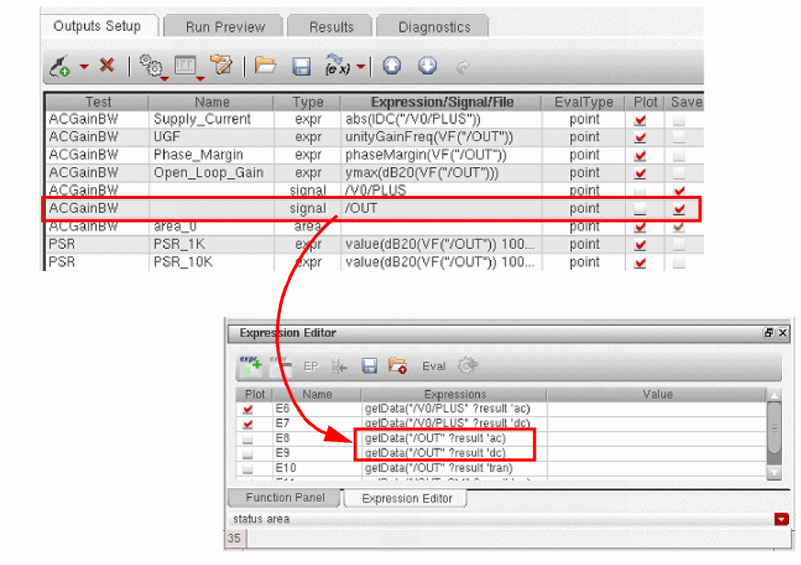801x565 pixels.
Task: Click the greyed redo arrow icon
Action: [x=463, y=67]
